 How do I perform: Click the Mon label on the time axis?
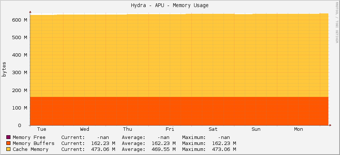(298, 129)
